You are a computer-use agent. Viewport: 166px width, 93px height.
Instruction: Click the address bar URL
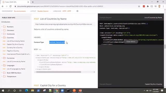[x=60, y=6]
